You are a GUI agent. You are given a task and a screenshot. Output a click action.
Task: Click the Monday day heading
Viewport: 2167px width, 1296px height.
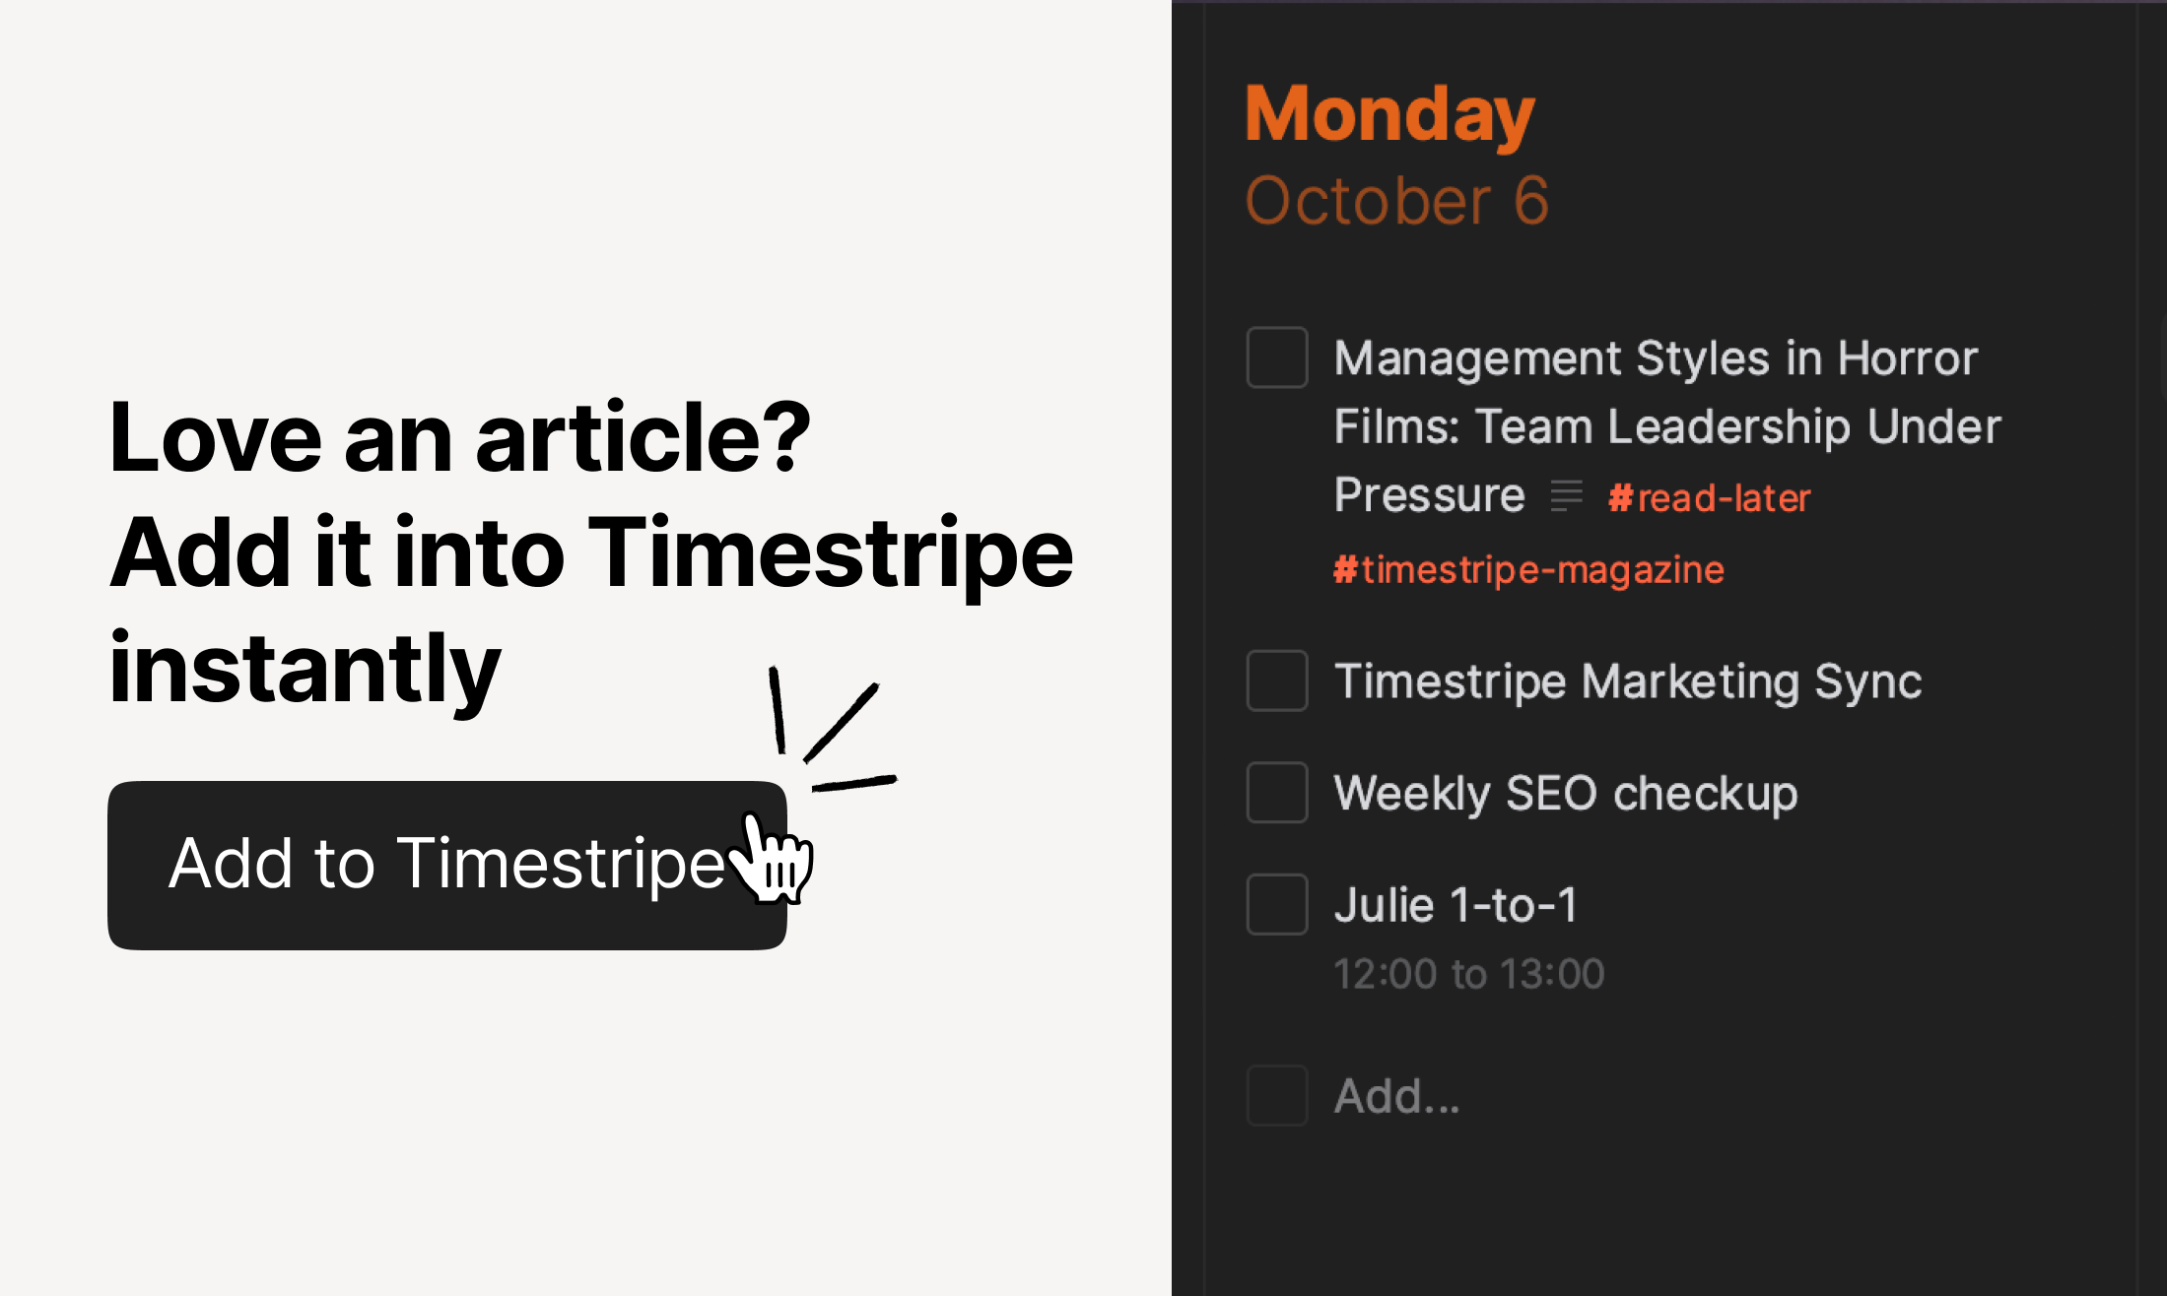[x=1389, y=114]
